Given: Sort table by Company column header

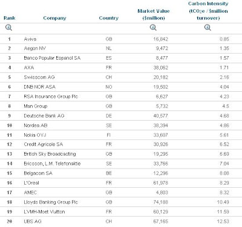Looking at the screenshot, I should click(x=54, y=18).
